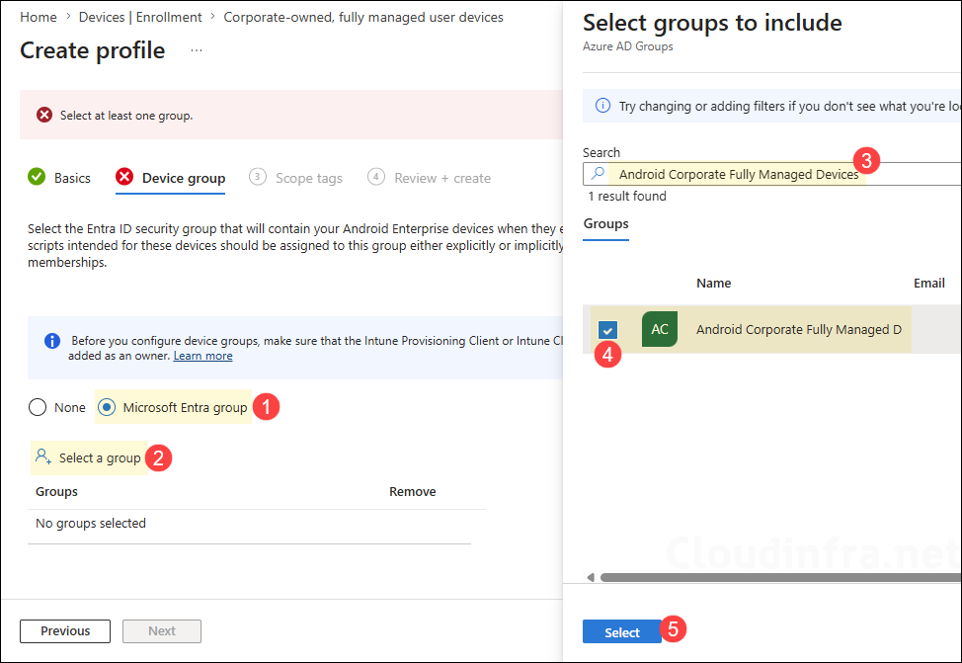Go to Corporate-owned, fully managed user devices breadcrumb

click(x=363, y=17)
